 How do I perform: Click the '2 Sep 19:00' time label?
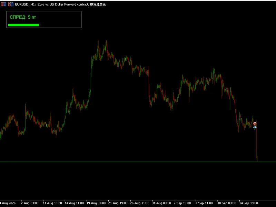[x=182, y=203]
